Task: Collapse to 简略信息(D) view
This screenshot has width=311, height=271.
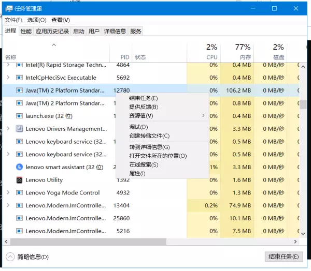Action: click(27, 257)
